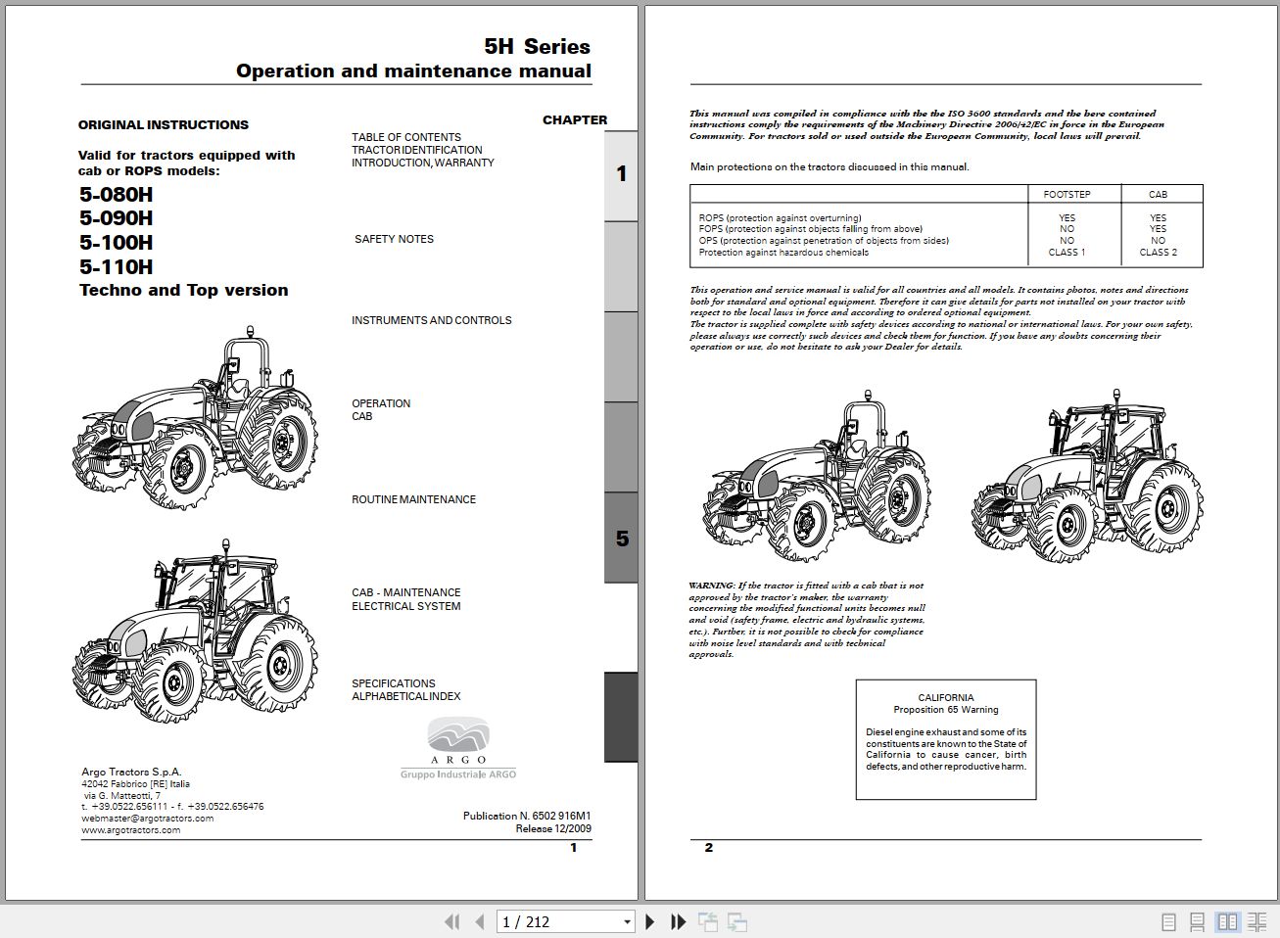Go to the next page
The height and width of the screenshot is (938, 1280).
click(x=649, y=921)
